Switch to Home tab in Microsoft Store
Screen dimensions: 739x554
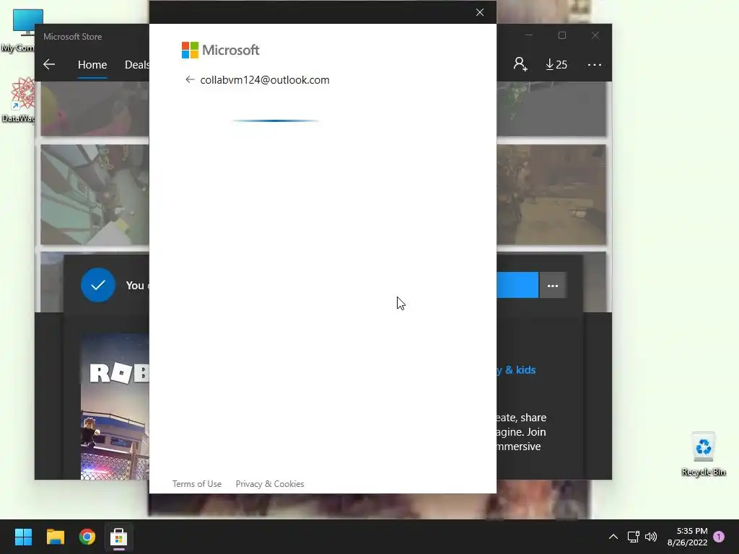92,64
